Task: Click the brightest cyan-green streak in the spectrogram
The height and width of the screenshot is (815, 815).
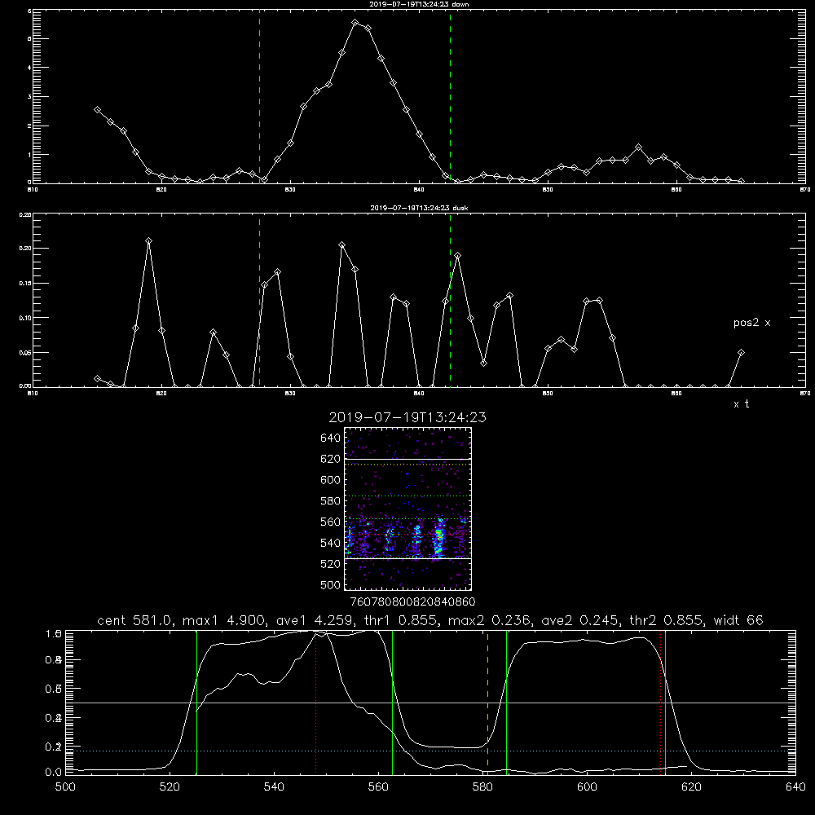Action: [x=439, y=538]
